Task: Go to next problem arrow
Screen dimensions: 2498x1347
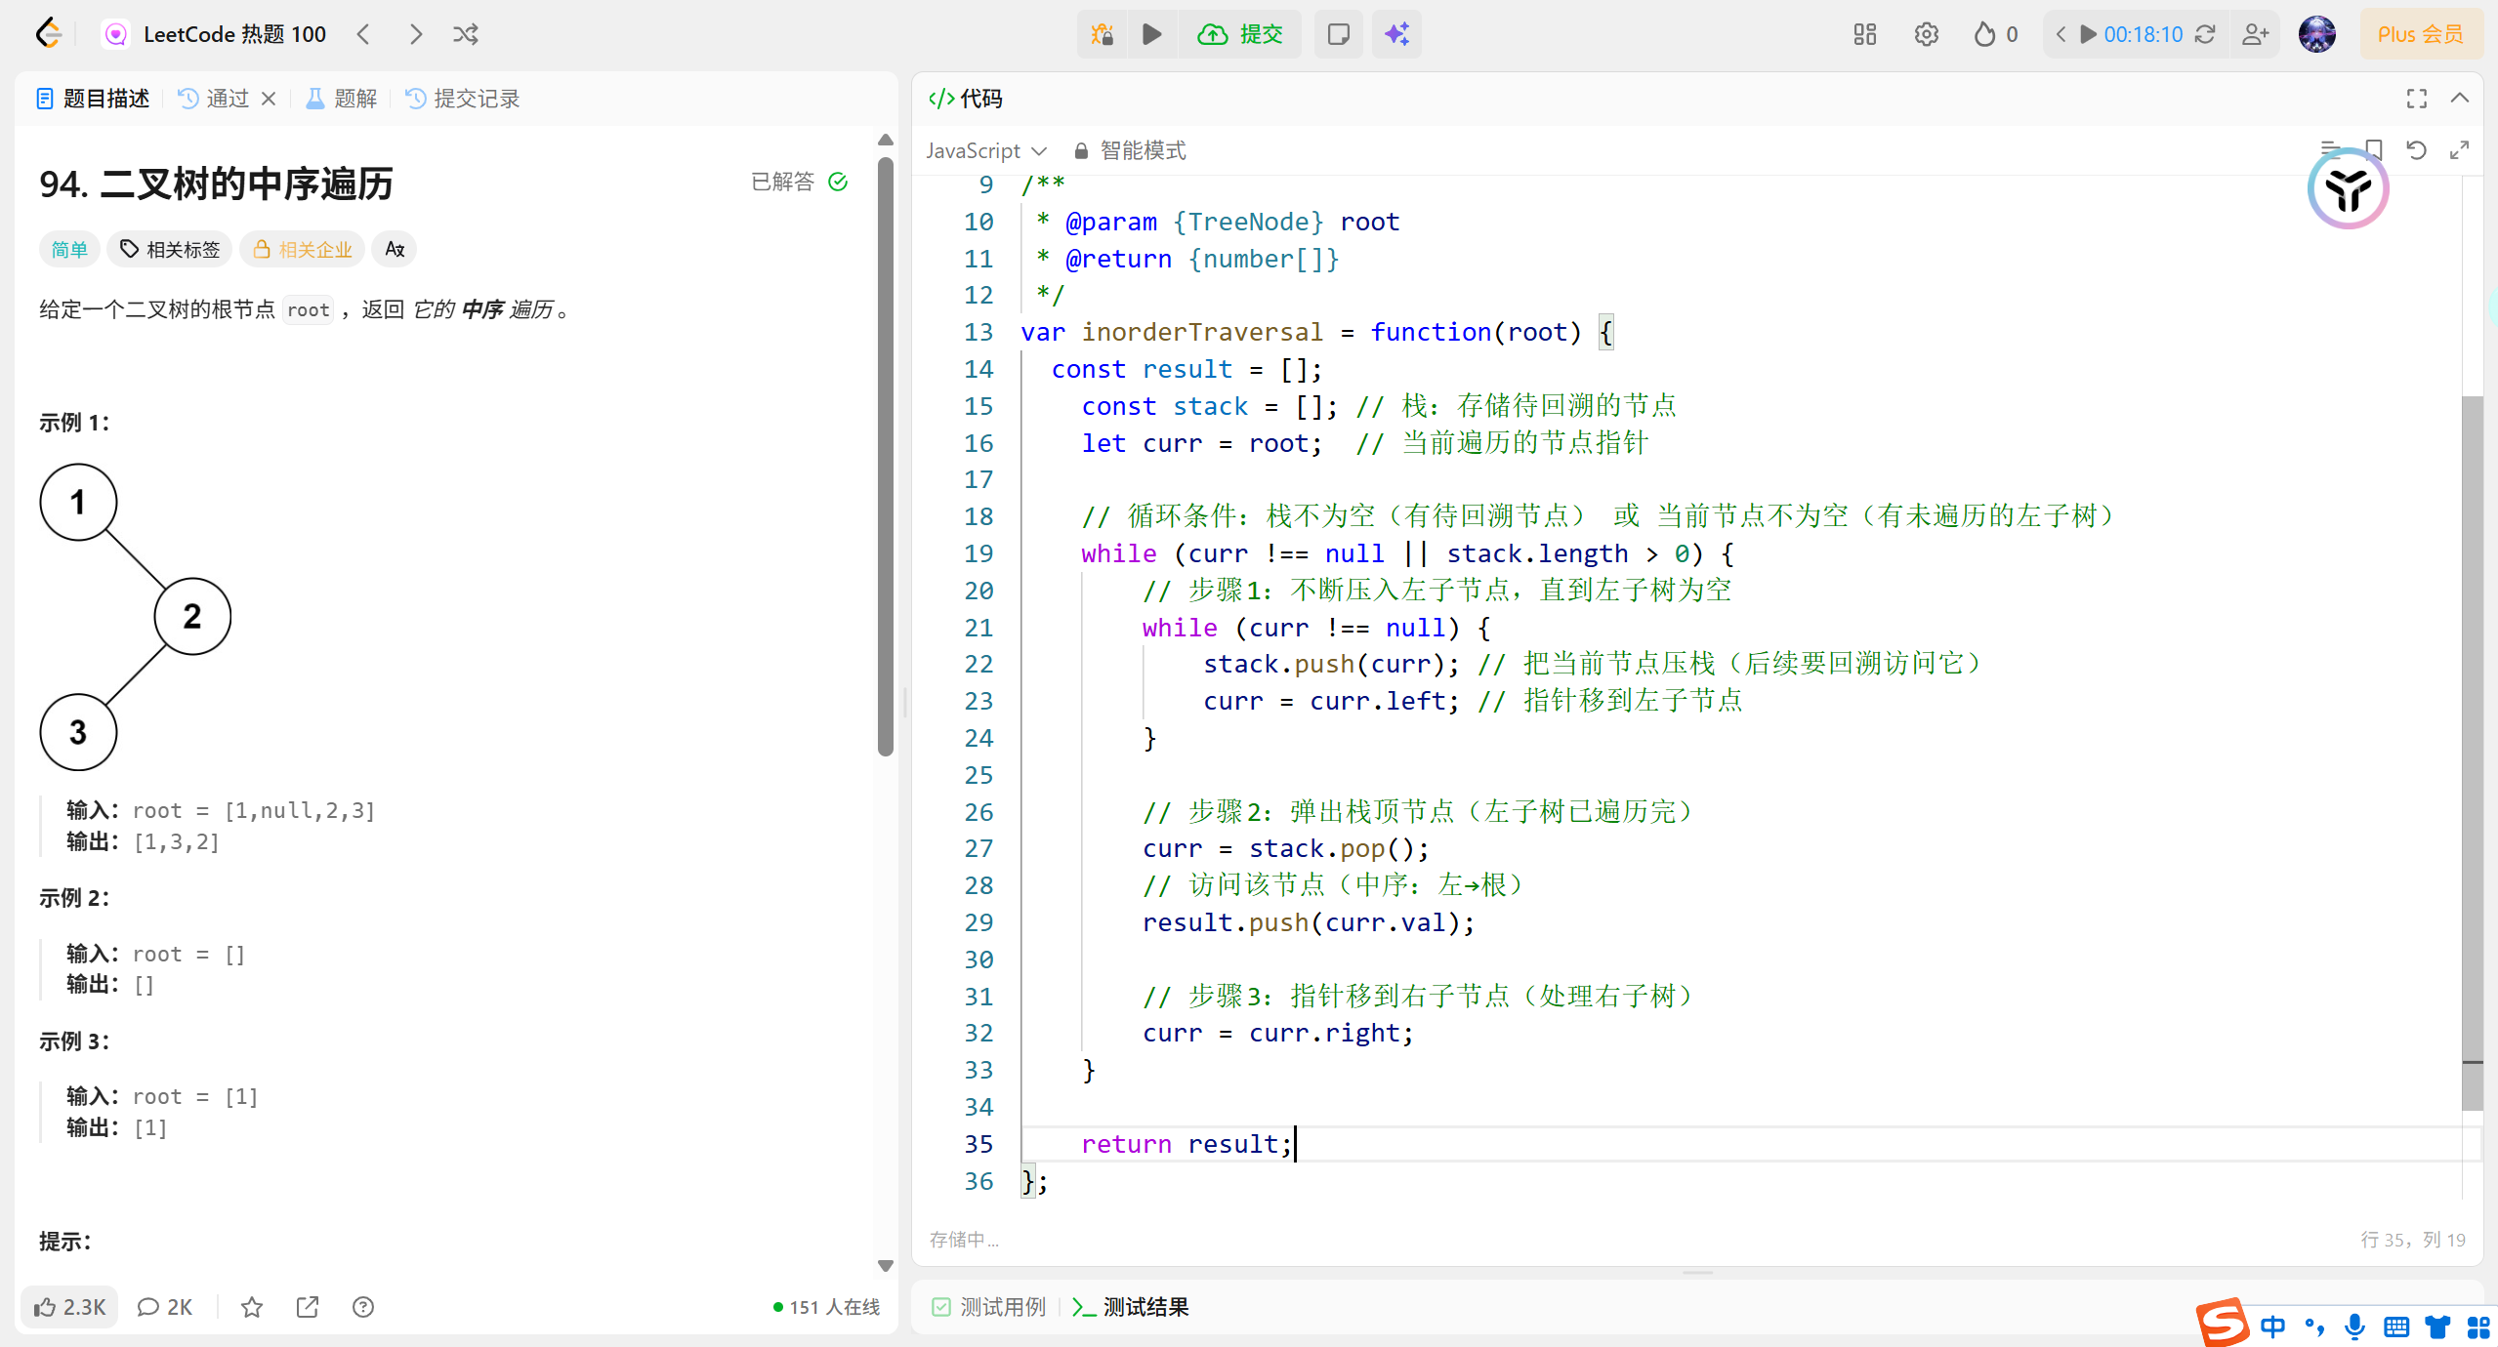Action: pos(416,34)
